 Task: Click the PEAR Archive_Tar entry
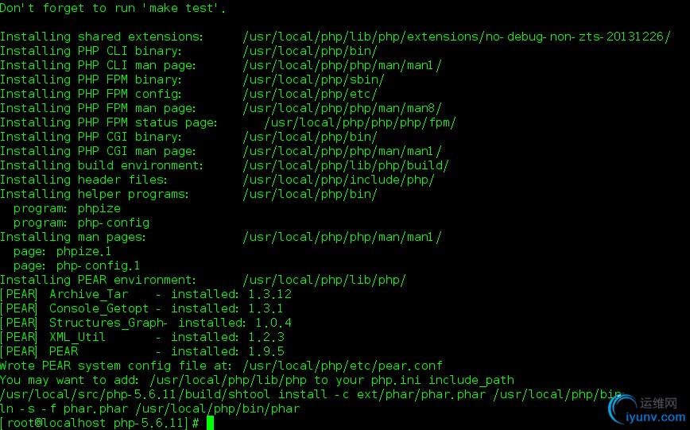click(88, 294)
